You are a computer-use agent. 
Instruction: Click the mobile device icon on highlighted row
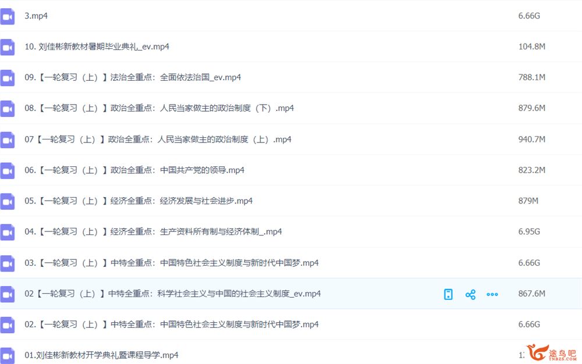(x=448, y=294)
